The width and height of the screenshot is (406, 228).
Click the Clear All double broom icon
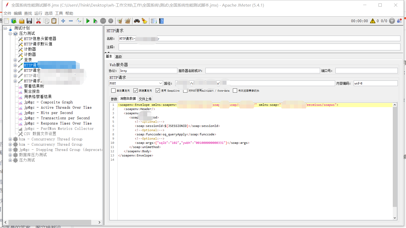tap(127, 21)
